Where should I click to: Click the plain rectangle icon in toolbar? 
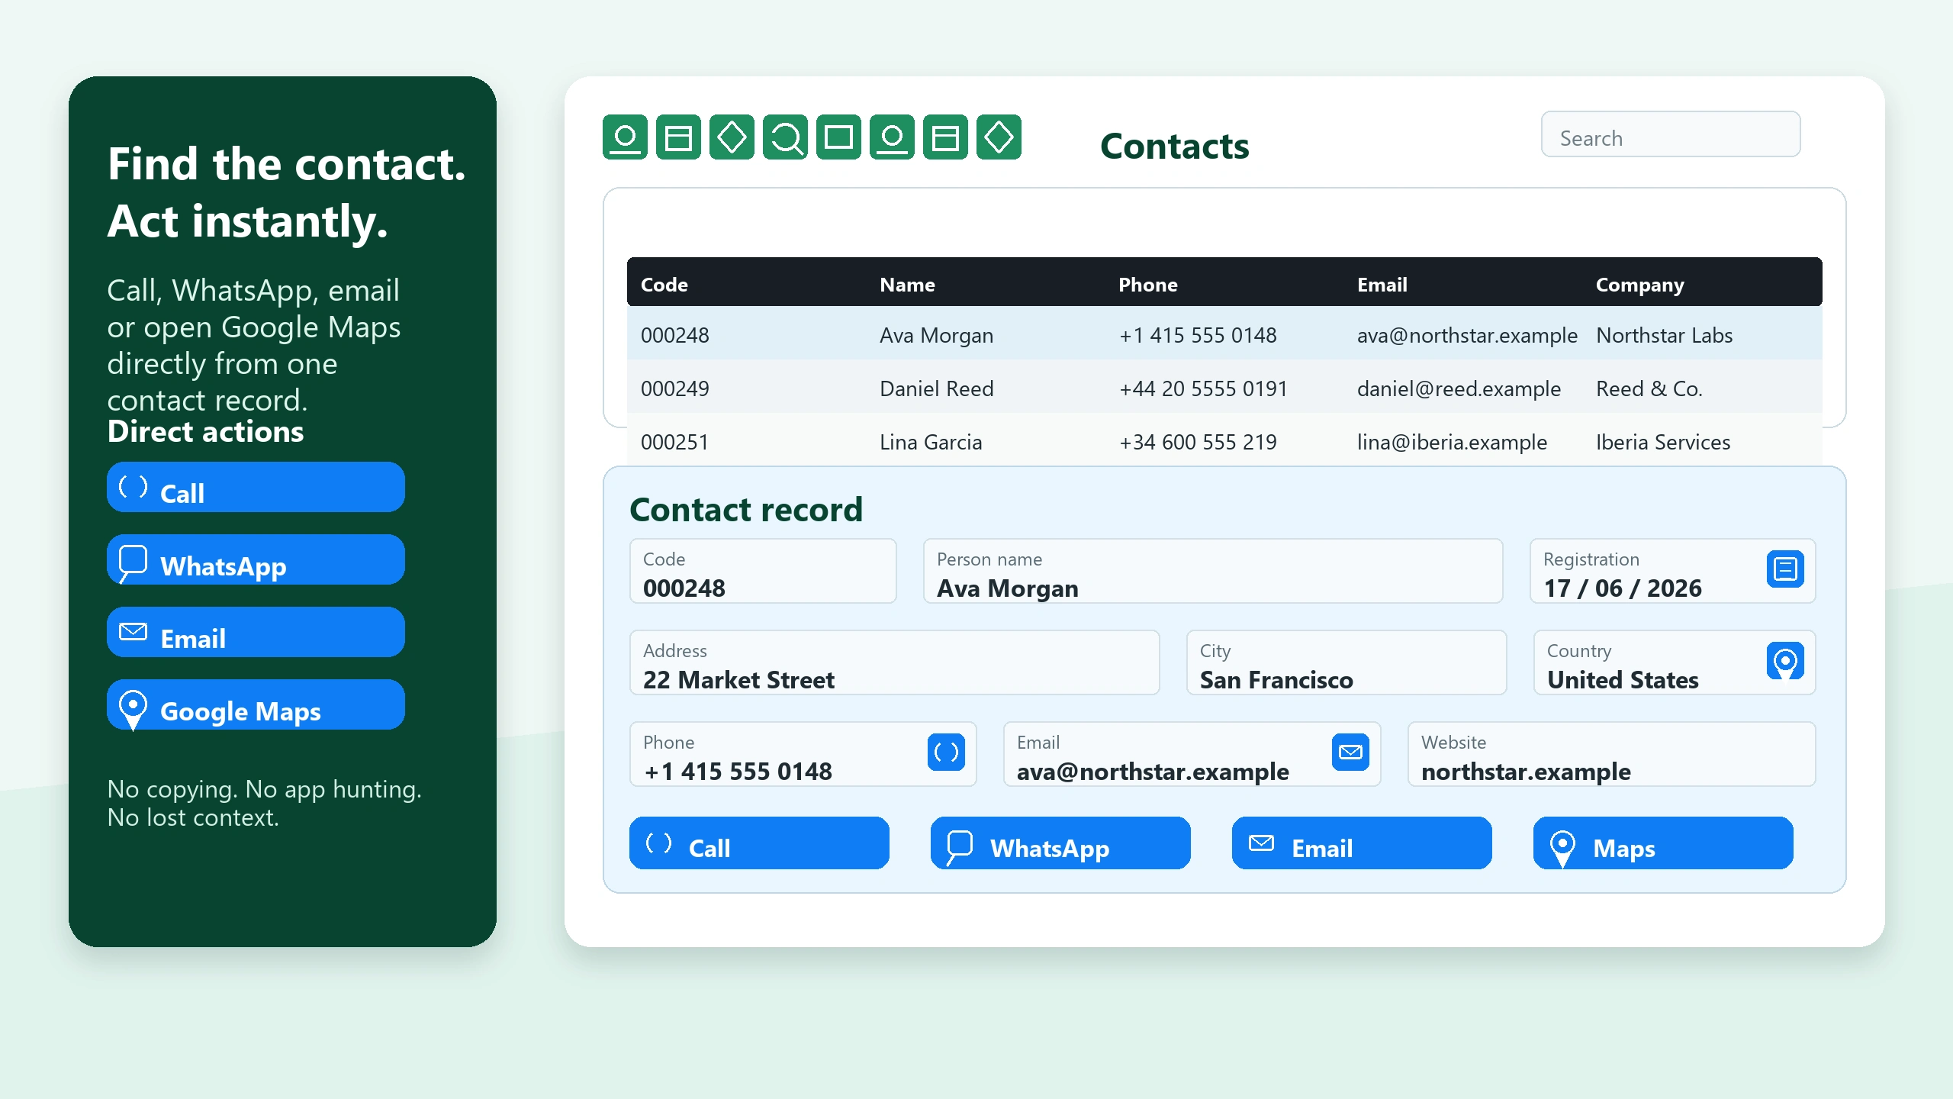(x=838, y=137)
